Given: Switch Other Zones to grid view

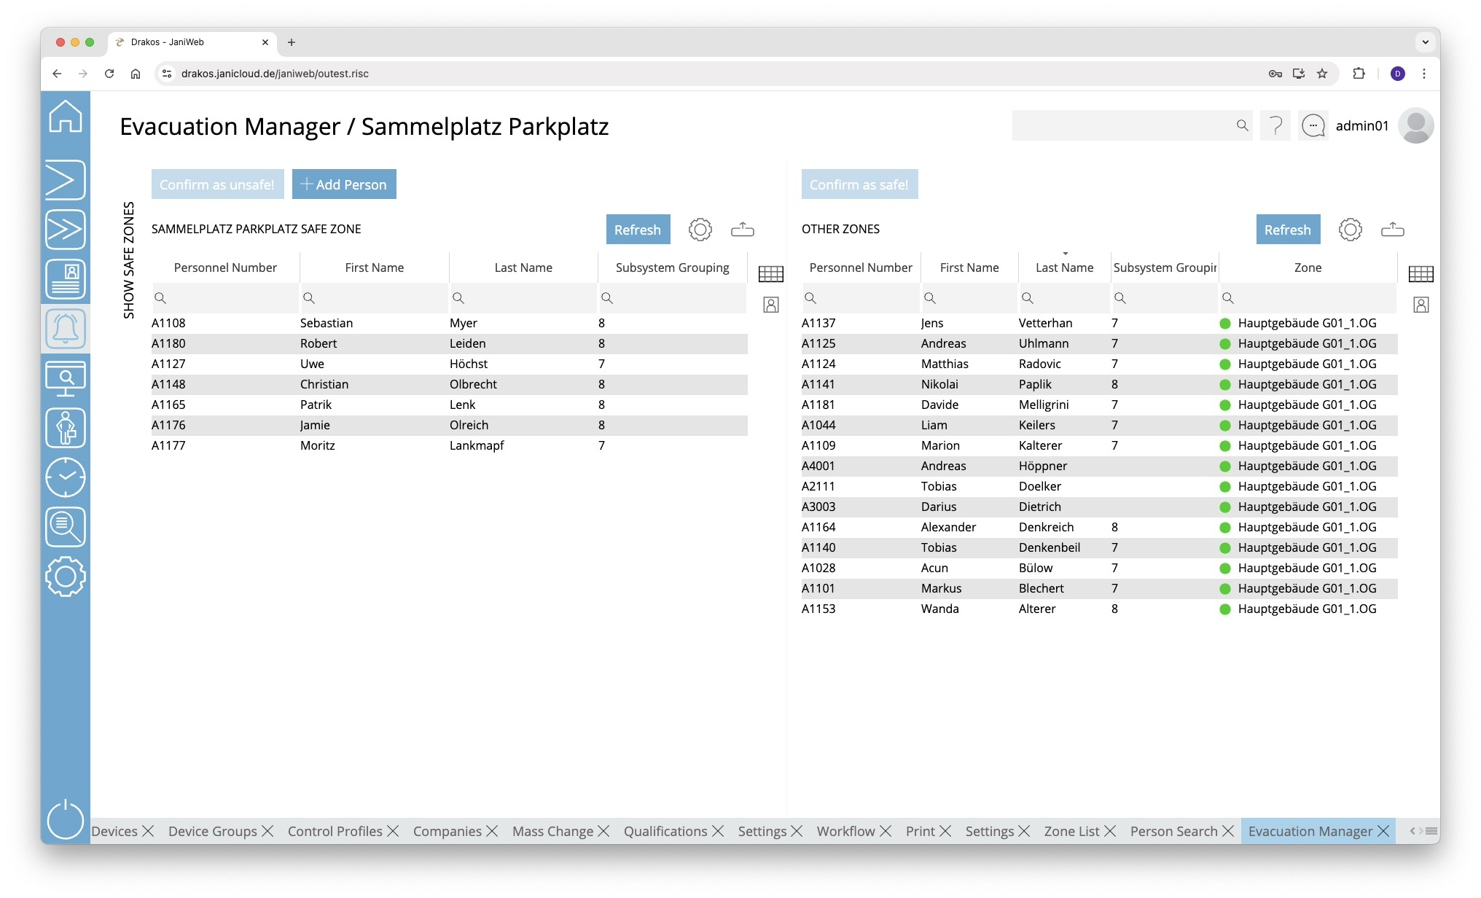Looking at the screenshot, I should [x=1421, y=274].
